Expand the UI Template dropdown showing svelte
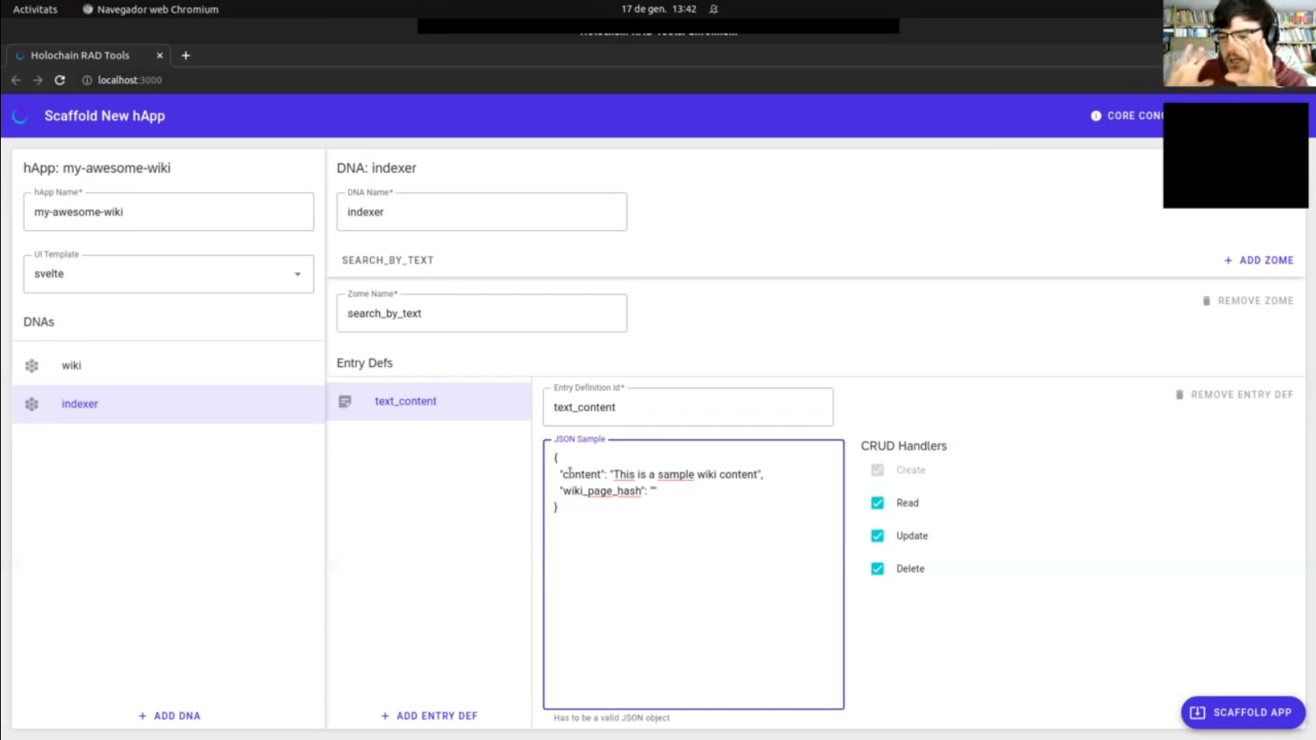 point(297,274)
